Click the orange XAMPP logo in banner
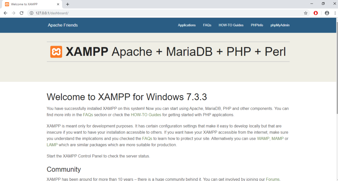Image resolution: width=338 pixels, height=181 pixels. click(x=56, y=52)
